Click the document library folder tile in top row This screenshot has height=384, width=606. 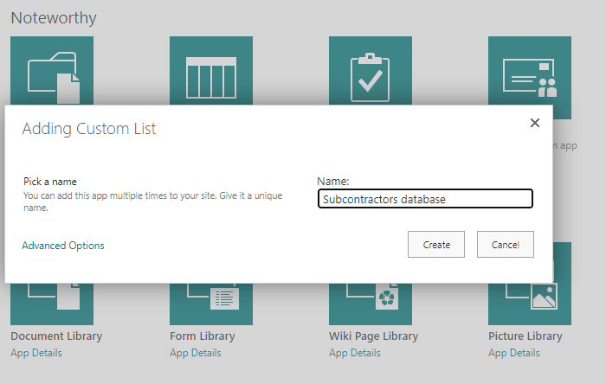pos(52,71)
